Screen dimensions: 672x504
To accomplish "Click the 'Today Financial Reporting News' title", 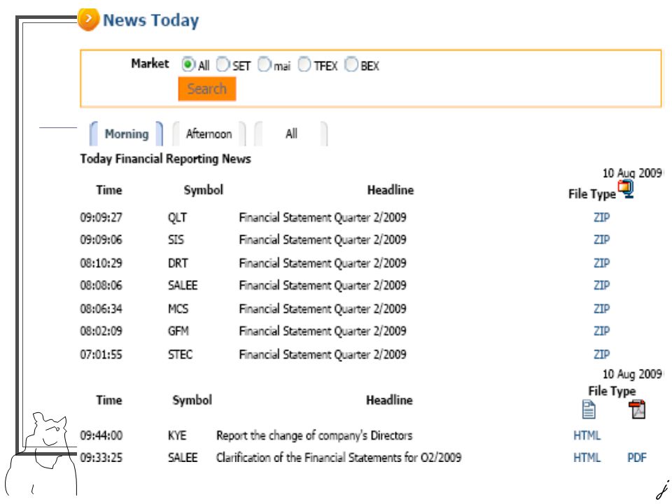I will pyautogui.click(x=165, y=159).
